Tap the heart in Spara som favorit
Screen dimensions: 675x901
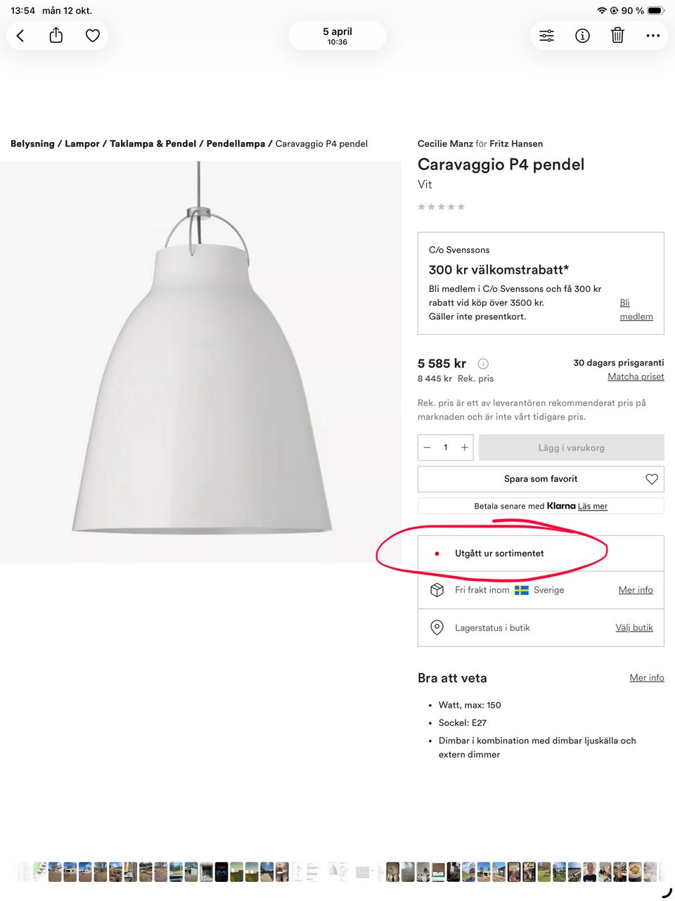point(652,479)
